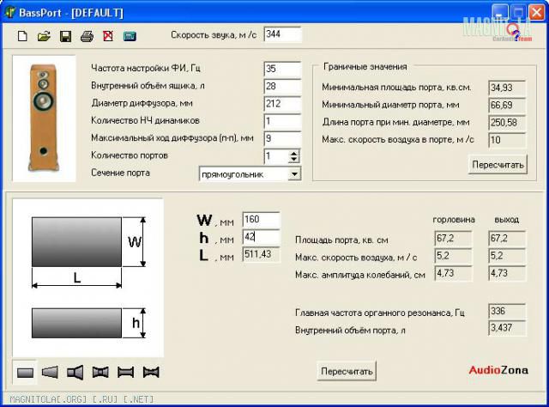Select the W width input field
Viewport: 549px width, 407px height.
click(262, 220)
